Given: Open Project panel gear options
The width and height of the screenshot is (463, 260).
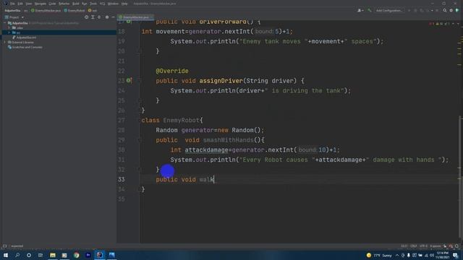Looking at the screenshot, I should [x=107, y=17].
